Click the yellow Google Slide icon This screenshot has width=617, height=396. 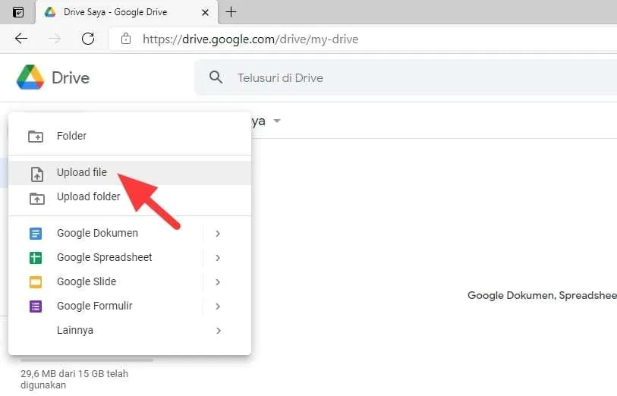[36, 282]
